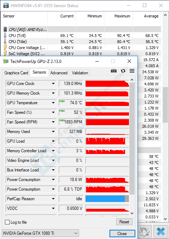Click the GPU-Z scrollbar up arrow

pos(132,80)
